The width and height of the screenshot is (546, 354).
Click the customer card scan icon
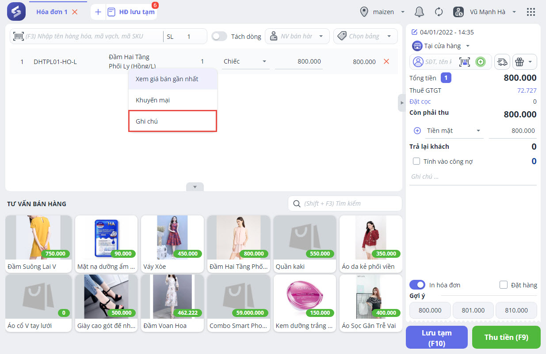tap(465, 62)
